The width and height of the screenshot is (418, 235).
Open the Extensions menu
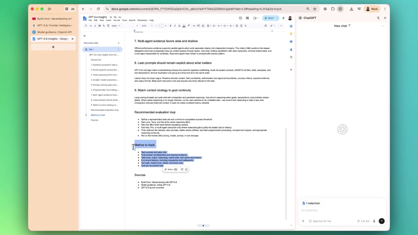(x=142, y=20)
